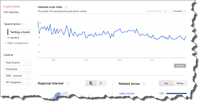The height and width of the screenshot is (106, 203).
Task: Switch Regional interest to globe map view
Action: [91, 83]
